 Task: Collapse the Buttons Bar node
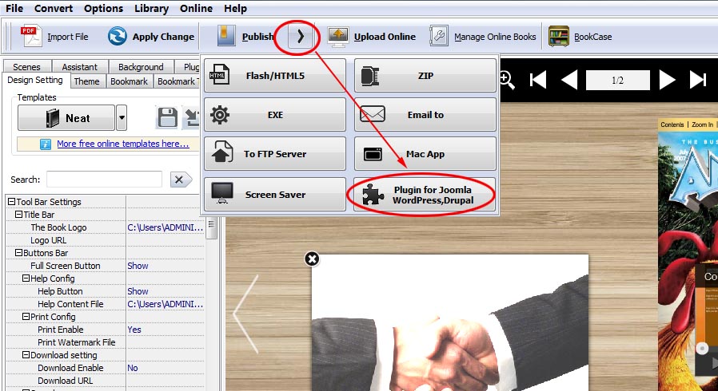pos(18,253)
